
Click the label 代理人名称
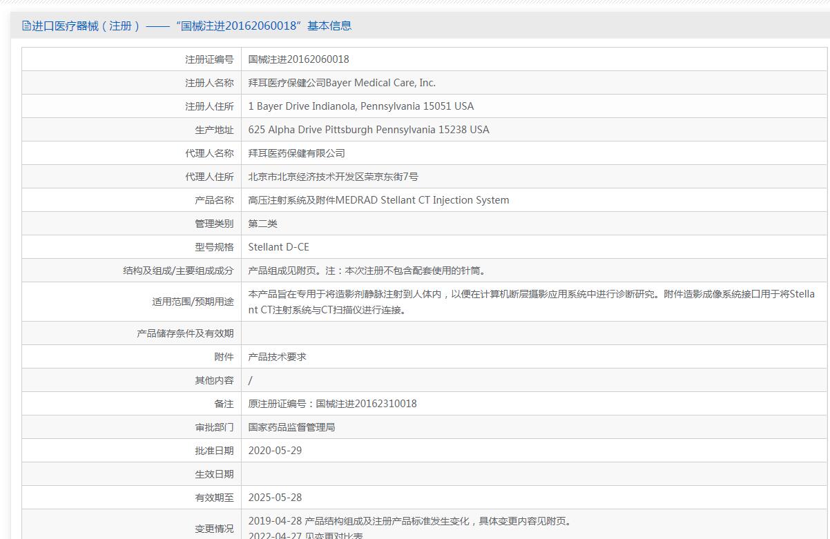209,153
